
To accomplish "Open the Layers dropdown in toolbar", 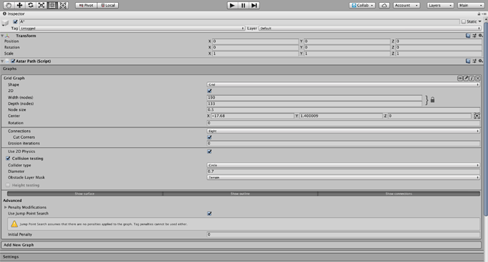I will tap(440, 5).
